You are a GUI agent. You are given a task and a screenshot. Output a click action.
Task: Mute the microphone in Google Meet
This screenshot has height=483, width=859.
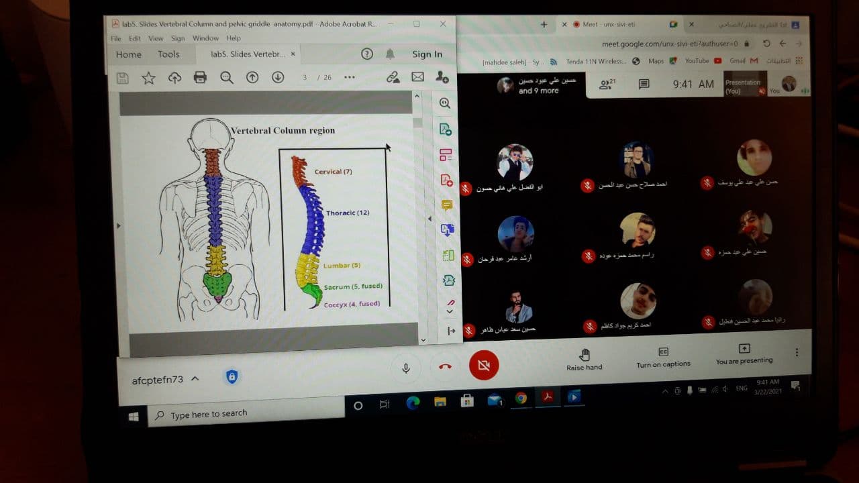click(405, 367)
